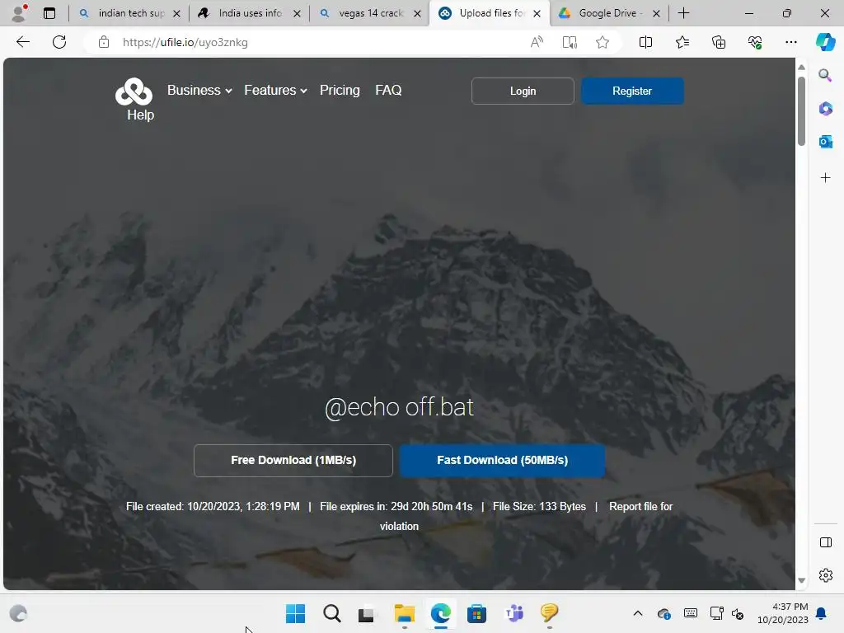Image resolution: width=844 pixels, height=633 pixels.
Task: Open the tab actions menu icon
Action: point(49,13)
